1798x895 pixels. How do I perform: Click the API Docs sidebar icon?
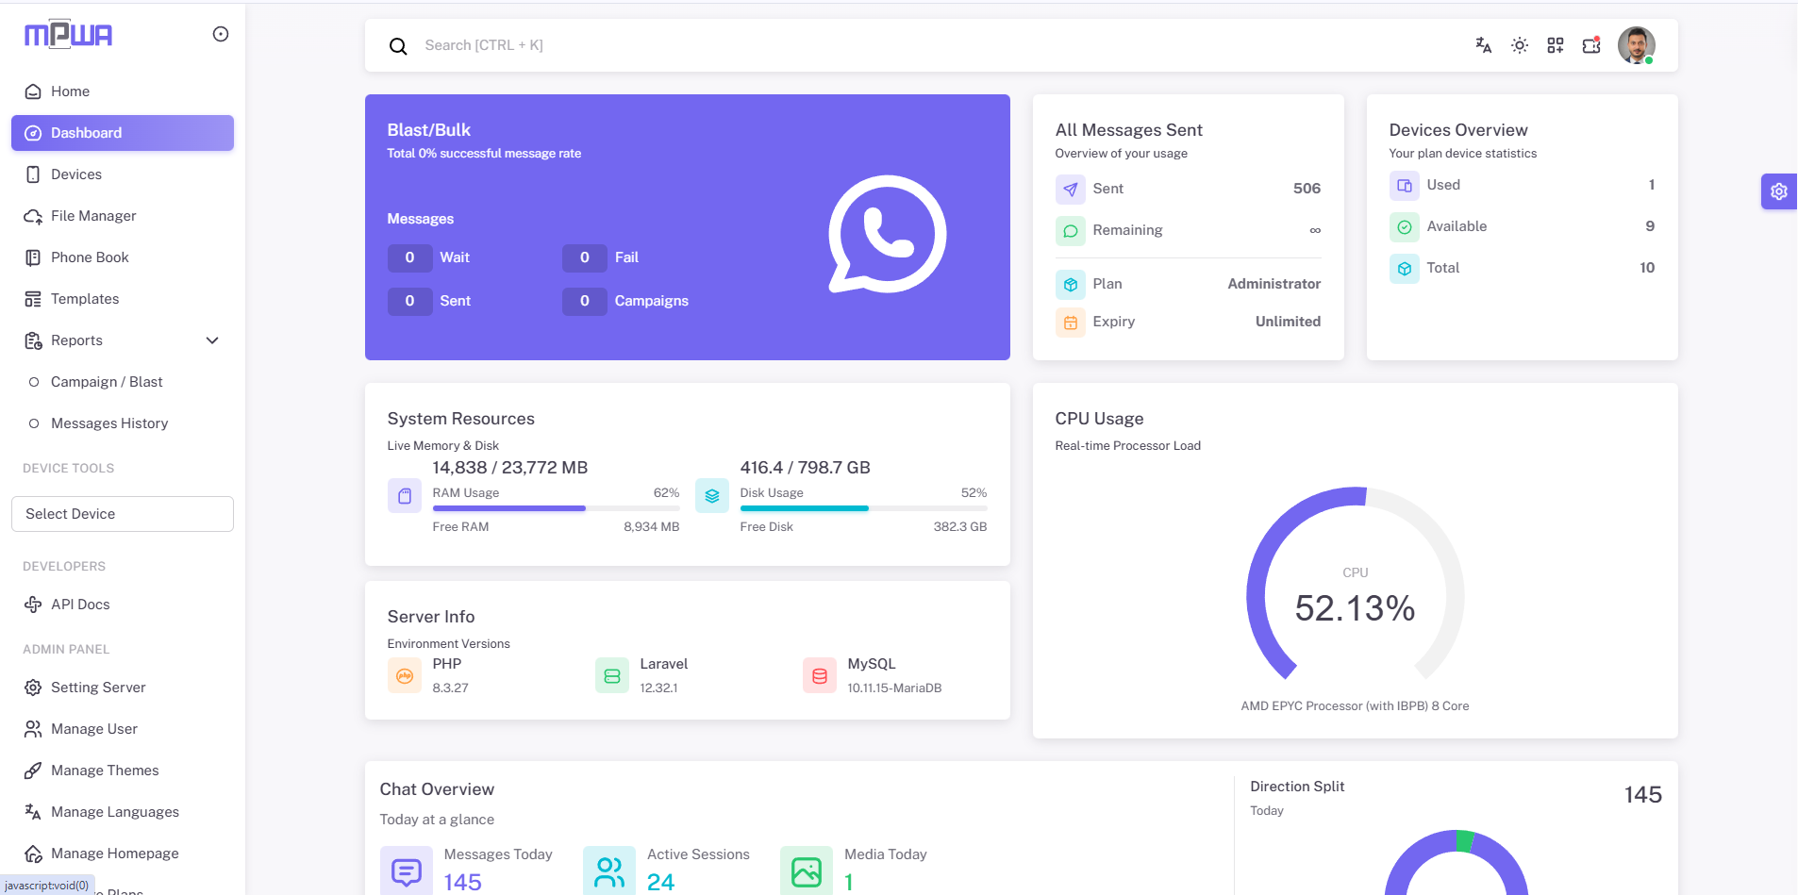tap(33, 605)
